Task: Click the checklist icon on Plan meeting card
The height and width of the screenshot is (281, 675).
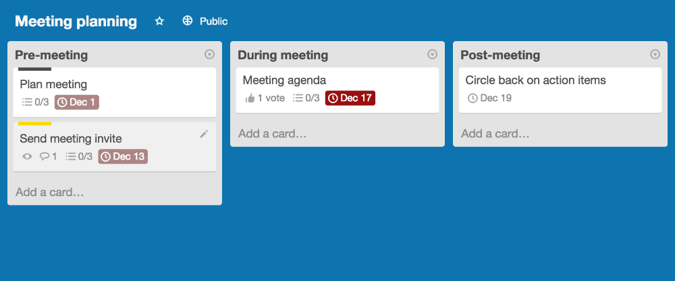Action: point(27,102)
